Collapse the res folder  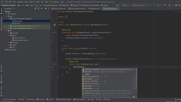pos(6,31)
